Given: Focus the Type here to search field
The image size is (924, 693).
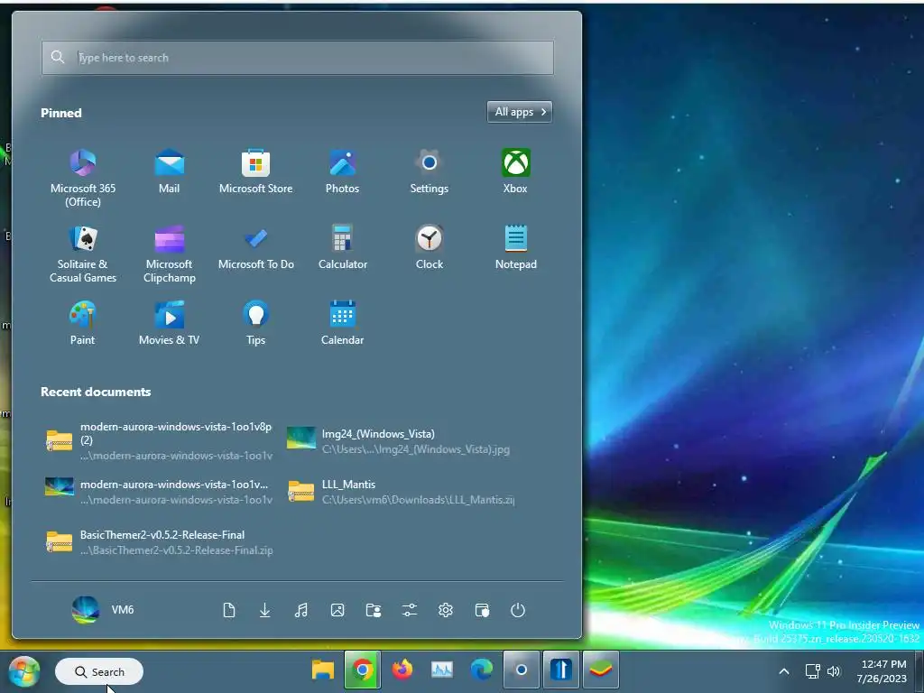Looking at the screenshot, I should click(297, 58).
